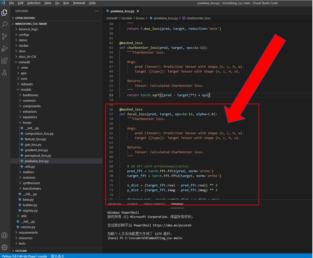Screen dimensions: 313x258
Task: Open the Help menu
Action: pyautogui.click(x=92, y=3)
